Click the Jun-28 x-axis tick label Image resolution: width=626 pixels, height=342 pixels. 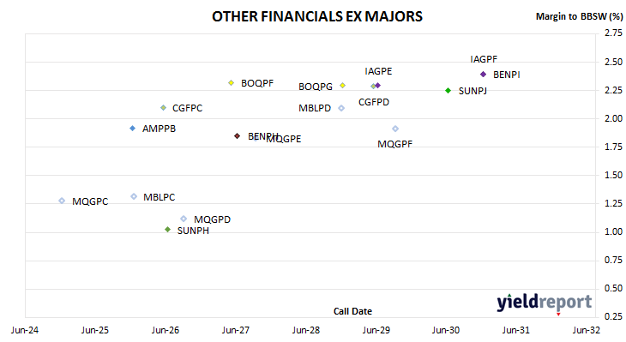(306, 330)
